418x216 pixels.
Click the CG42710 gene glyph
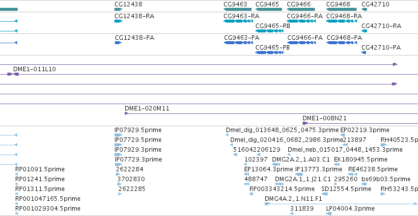364,9
